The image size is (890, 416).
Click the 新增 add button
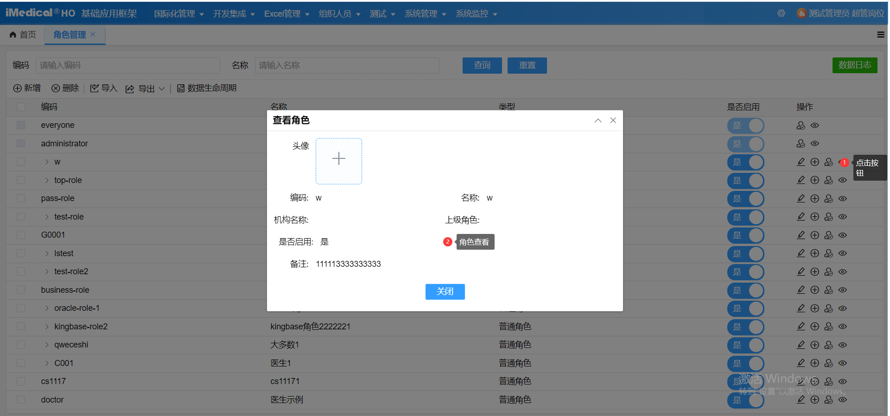tap(27, 88)
